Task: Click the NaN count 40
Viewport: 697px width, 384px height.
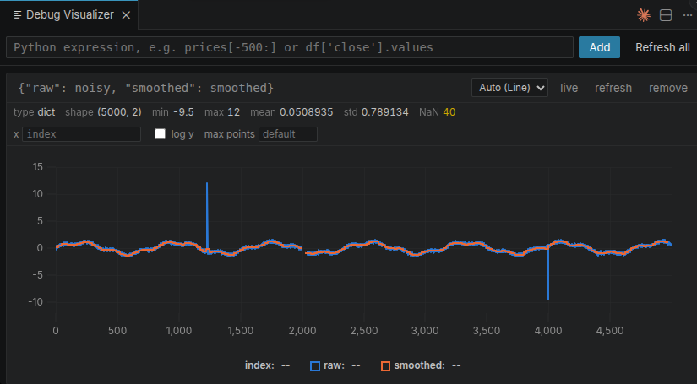Action: (449, 112)
